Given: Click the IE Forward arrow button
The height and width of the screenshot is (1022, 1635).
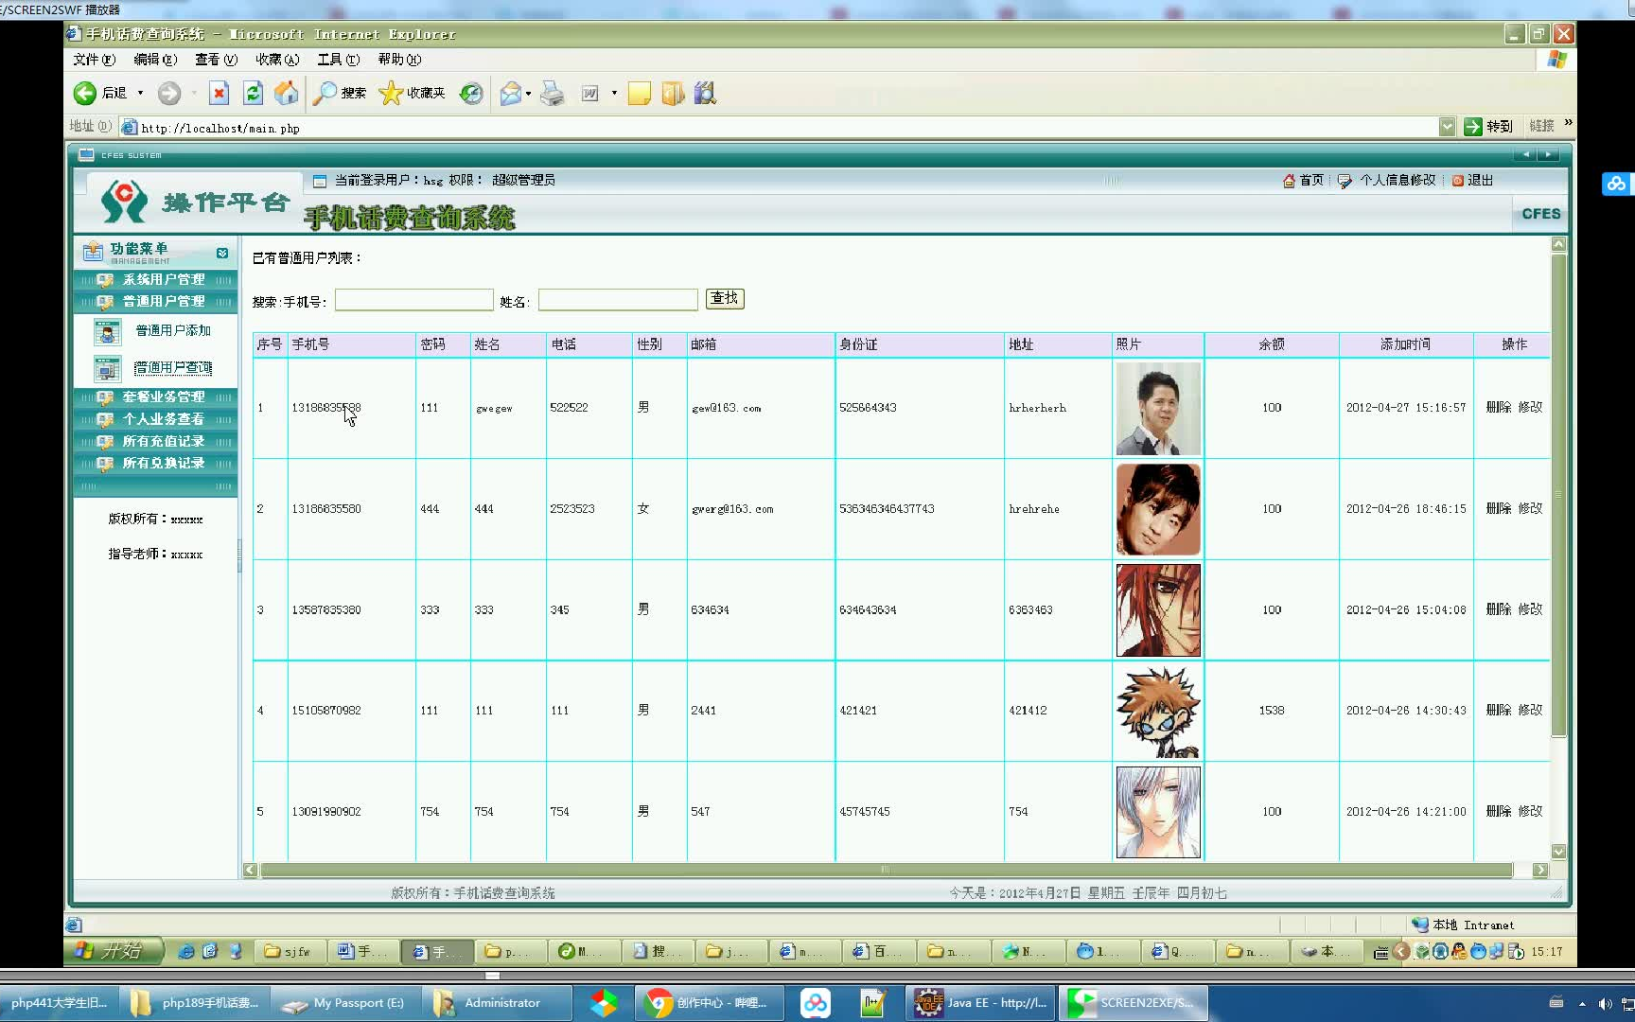Looking at the screenshot, I should 169,93.
